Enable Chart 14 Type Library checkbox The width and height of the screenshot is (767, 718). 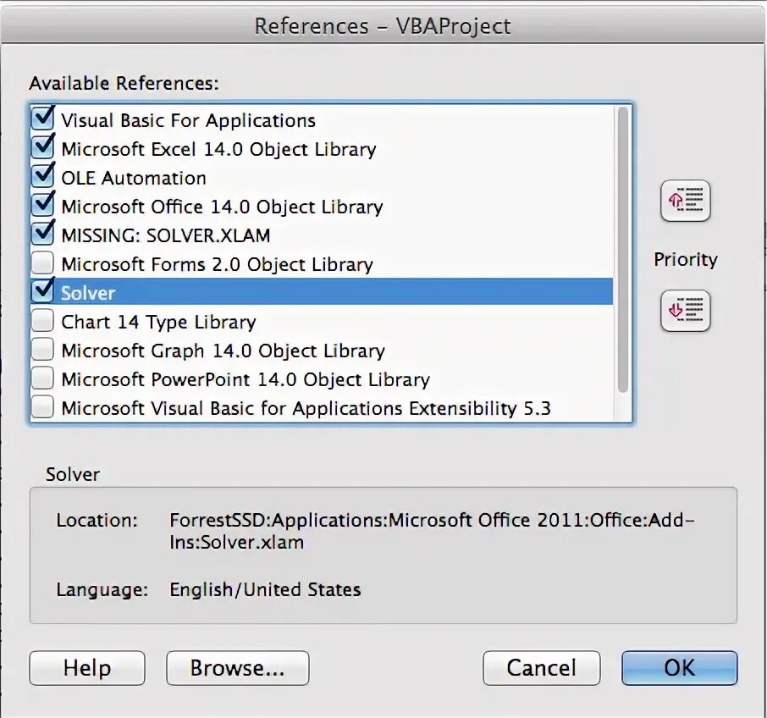42,322
